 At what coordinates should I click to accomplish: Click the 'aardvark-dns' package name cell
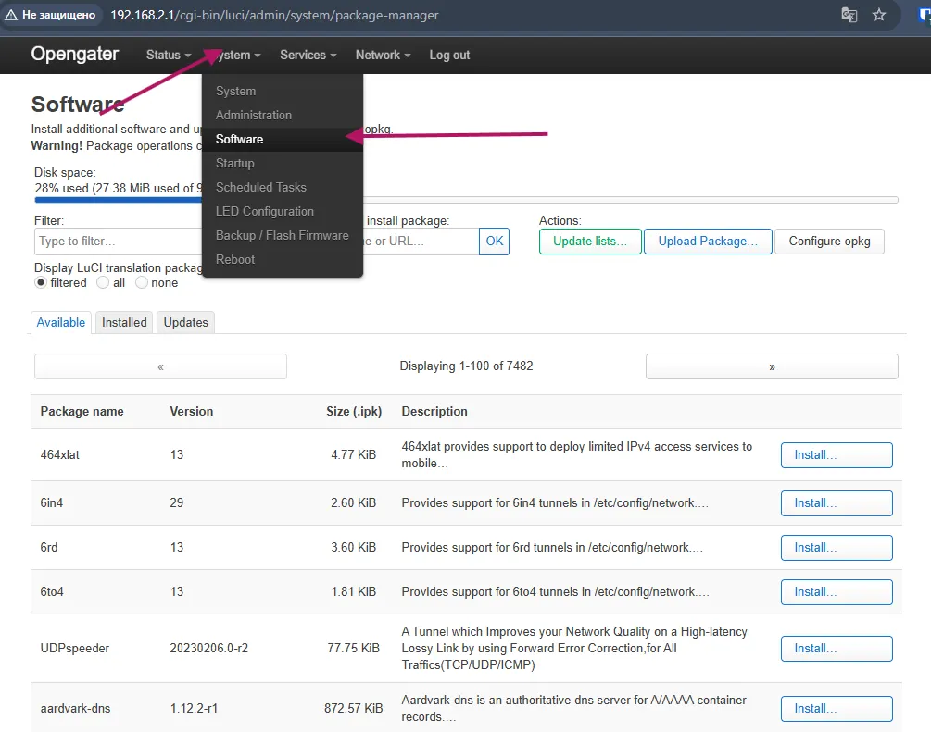pos(75,708)
